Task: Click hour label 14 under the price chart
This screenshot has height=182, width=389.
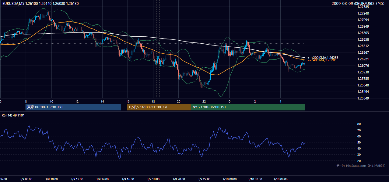Action: tap(102, 101)
